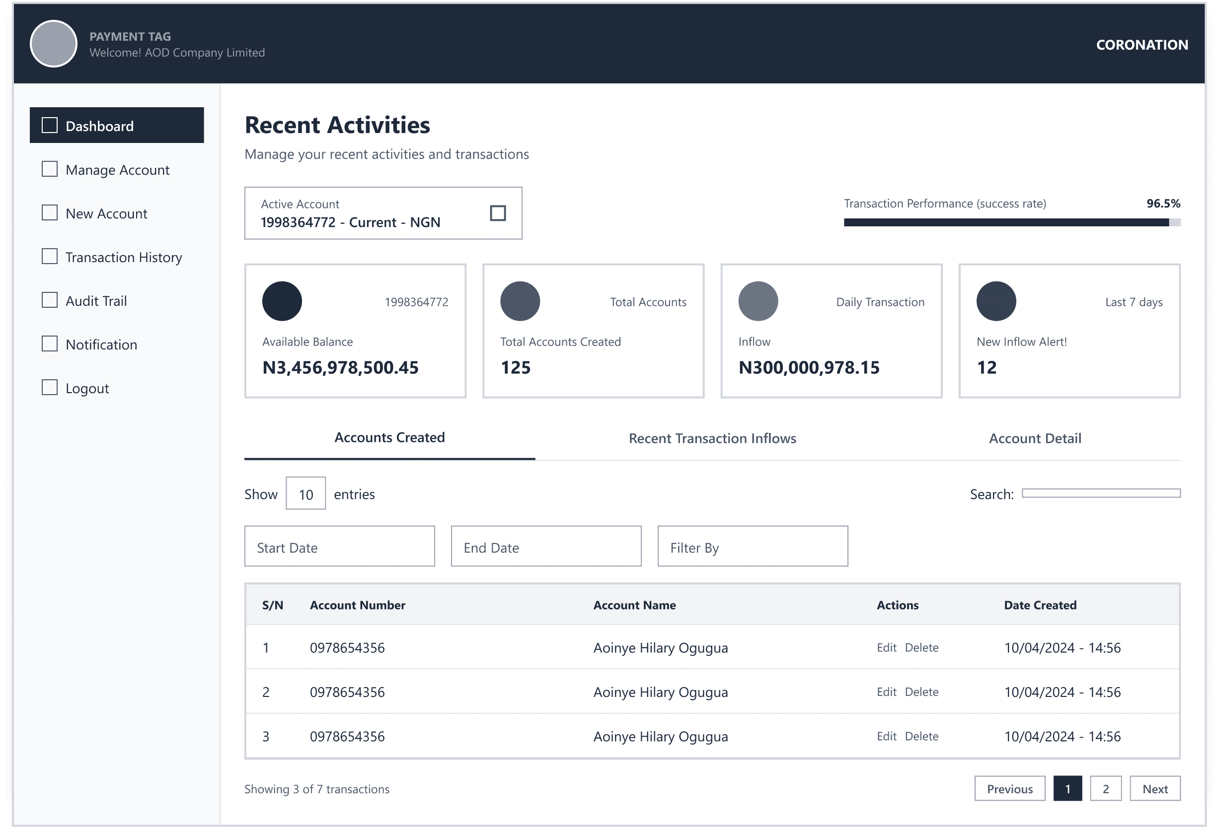Click the Dashboard sidebar icon
1219x827 pixels.
point(50,125)
